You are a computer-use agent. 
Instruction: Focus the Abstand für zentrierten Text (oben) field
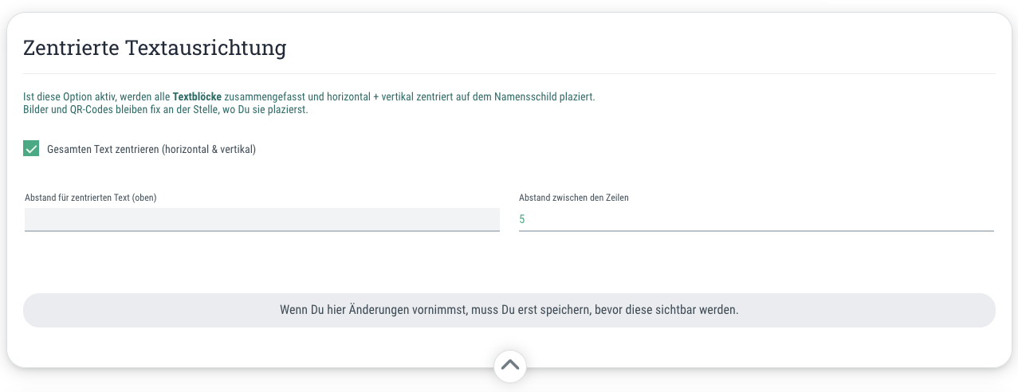pyautogui.click(x=262, y=219)
